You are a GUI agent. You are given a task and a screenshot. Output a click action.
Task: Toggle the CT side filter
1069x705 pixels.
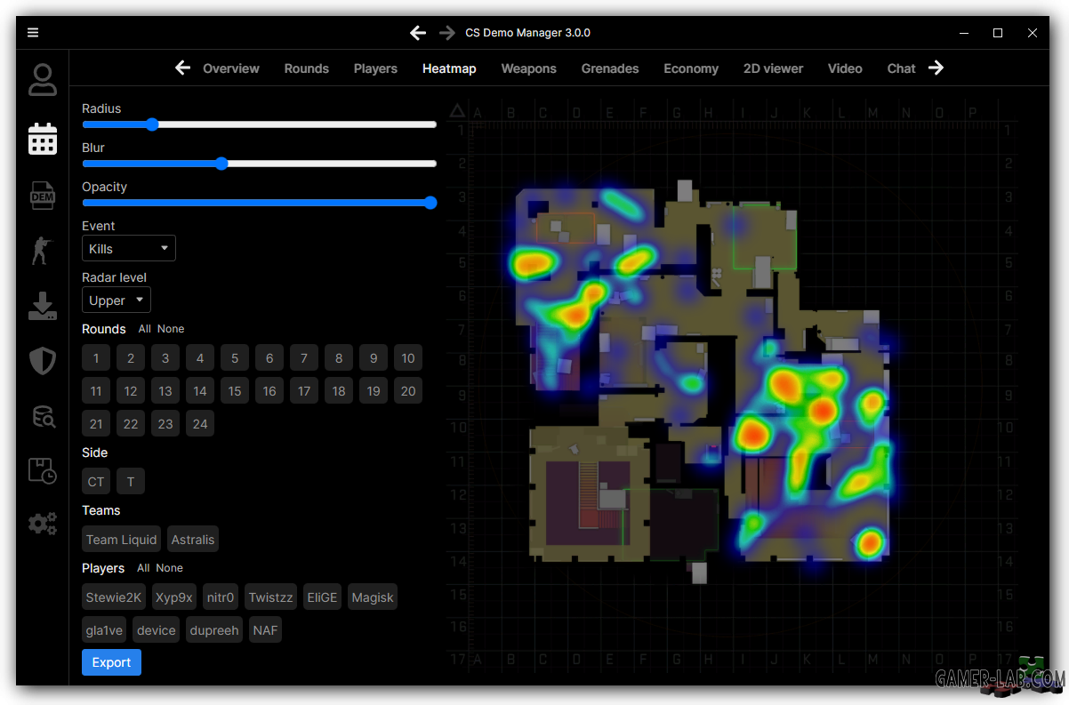96,482
